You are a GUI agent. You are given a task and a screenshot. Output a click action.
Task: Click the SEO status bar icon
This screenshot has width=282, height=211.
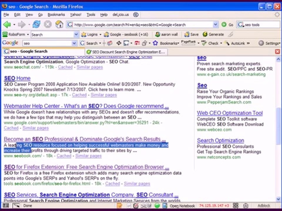point(146,206)
